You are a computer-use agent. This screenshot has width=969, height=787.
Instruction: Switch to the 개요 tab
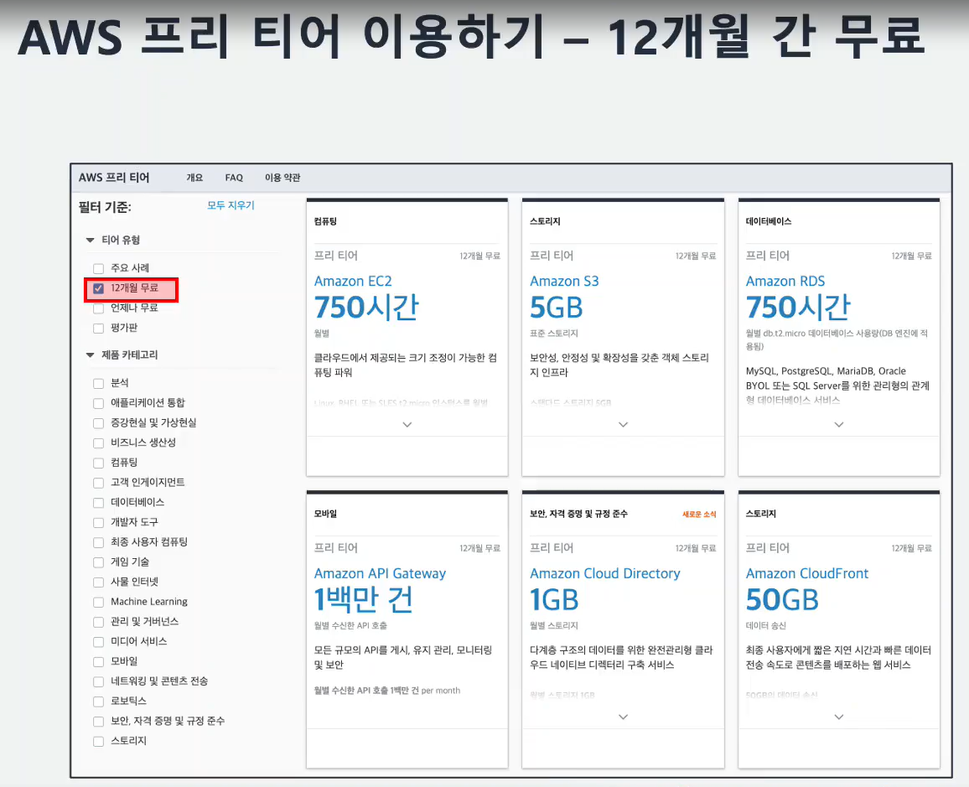(x=194, y=178)
